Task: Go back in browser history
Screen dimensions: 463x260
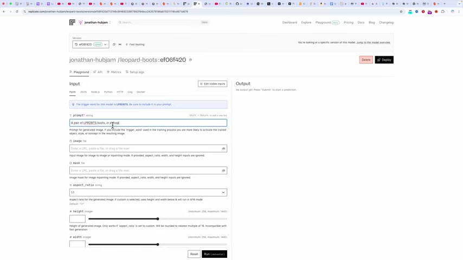Action: click(x=4, y=11)
